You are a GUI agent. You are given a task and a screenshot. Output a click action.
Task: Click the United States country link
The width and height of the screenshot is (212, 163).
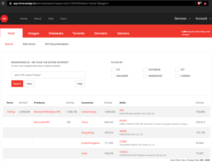[89, 112]
